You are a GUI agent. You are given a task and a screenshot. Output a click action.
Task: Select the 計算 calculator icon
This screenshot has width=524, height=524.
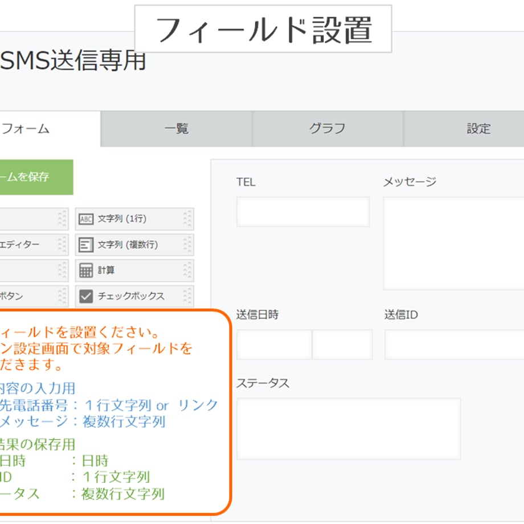86,271
